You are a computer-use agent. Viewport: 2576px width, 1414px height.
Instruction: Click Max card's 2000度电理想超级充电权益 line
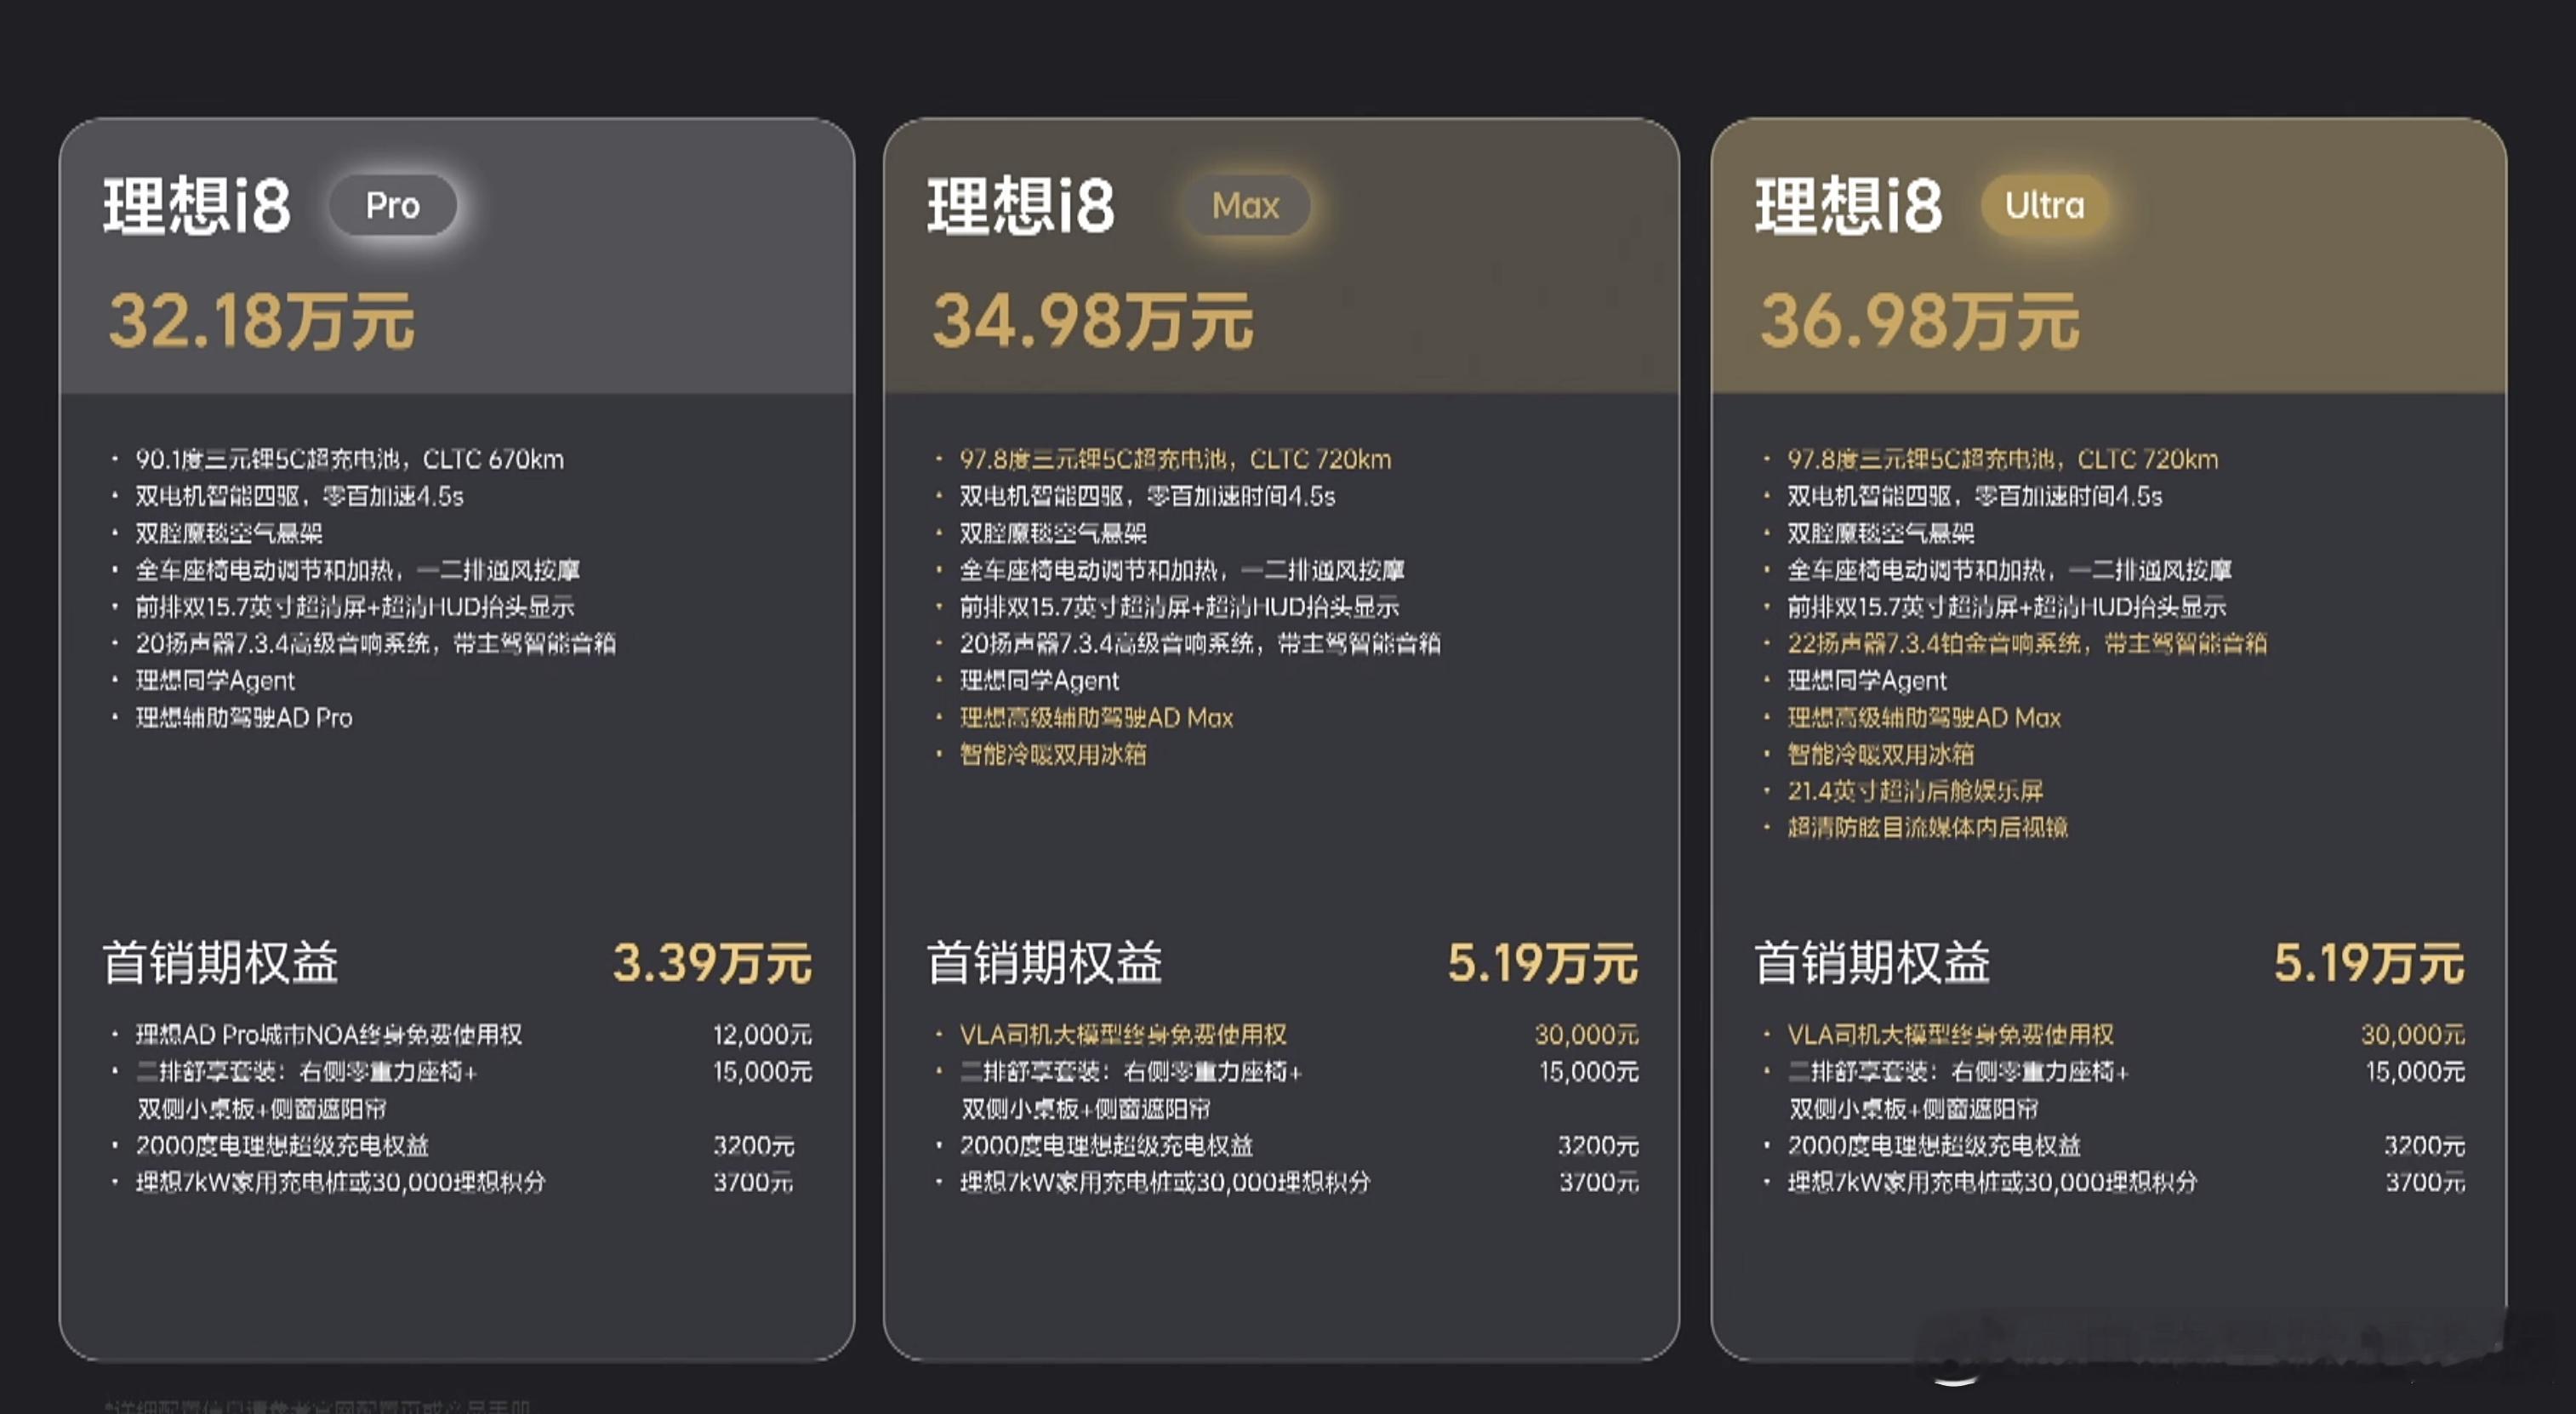coord(1106,1145)
